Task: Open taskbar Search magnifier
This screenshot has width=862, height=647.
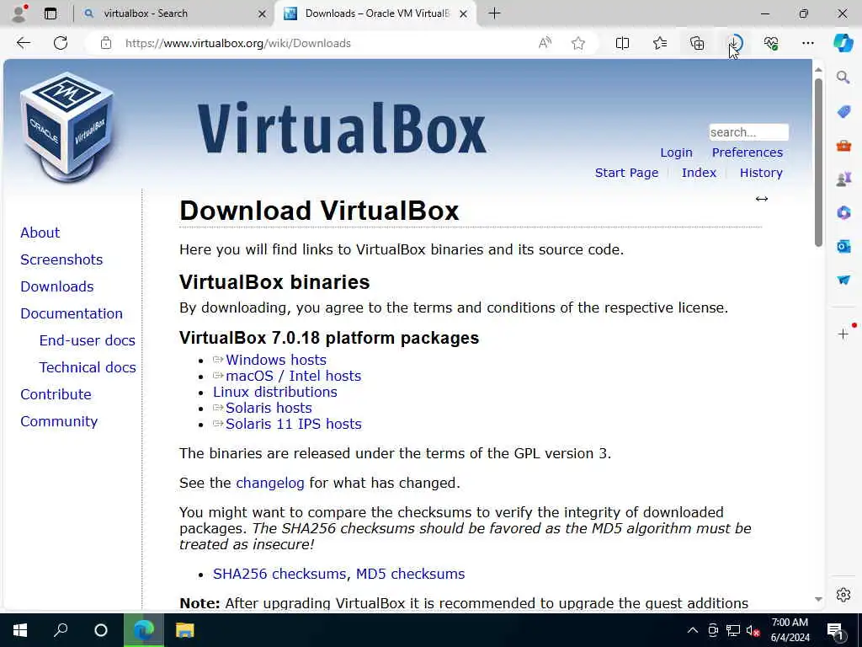Action: pos(61,630)
